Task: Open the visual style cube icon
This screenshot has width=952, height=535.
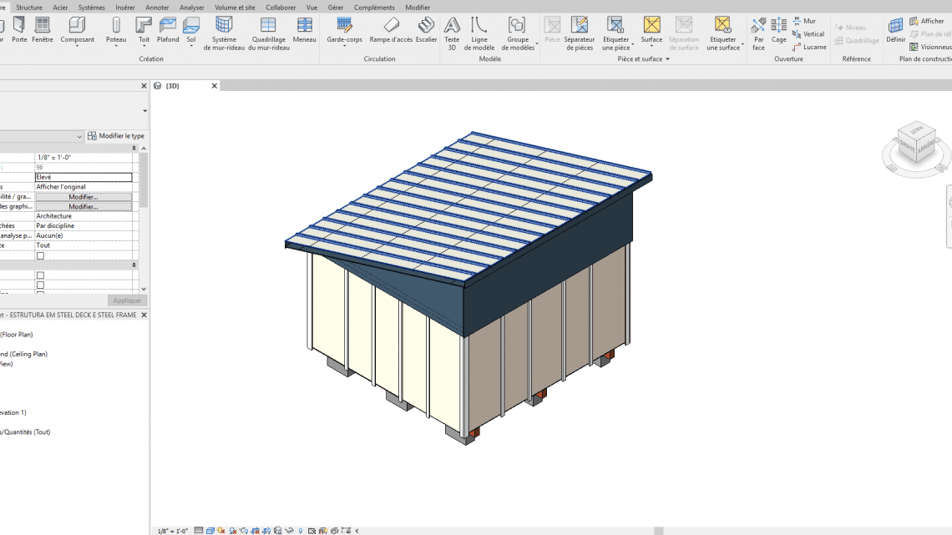Action: pos(210,530)
